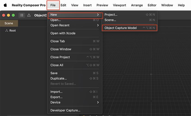This screenshot has height=116, width=191.
Task: Open the Viewport menu
Action: tap(120, 5)
